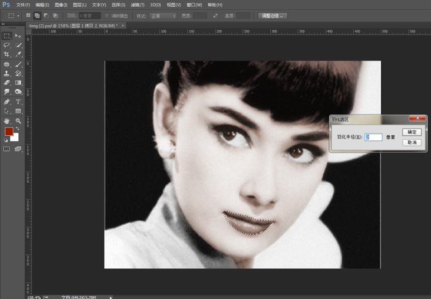Select the Lasso tool
This screenshot has height=299, width=431.
tap(7, 45)
